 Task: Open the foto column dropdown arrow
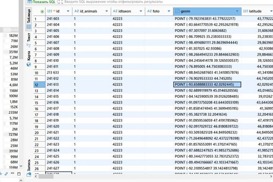click(169, 11)
